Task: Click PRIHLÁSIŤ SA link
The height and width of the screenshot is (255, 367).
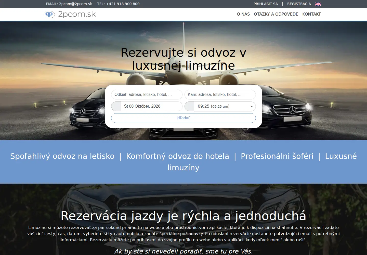Action: (x=266, y=4)
